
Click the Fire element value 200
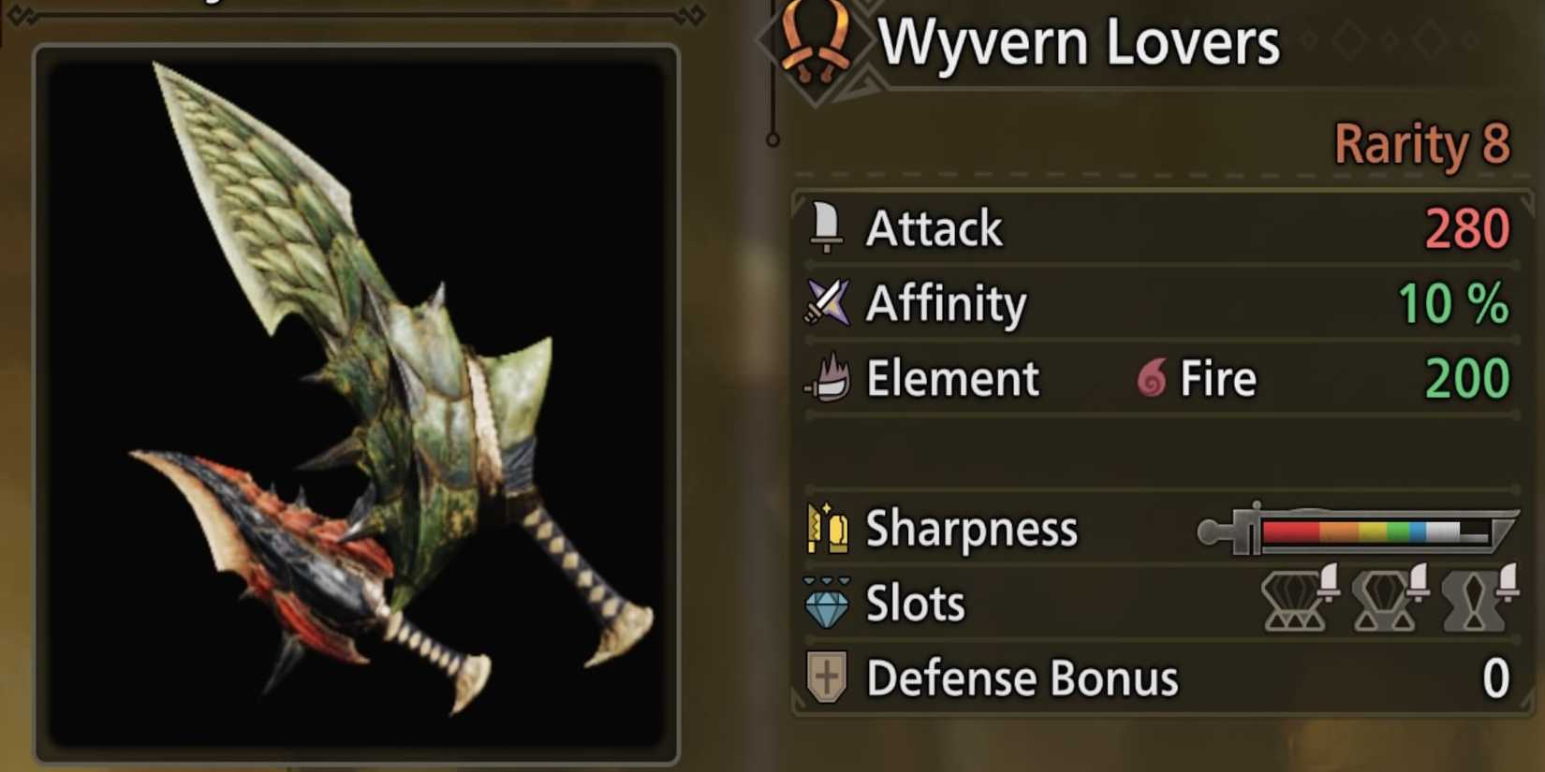pyautogui.click(x=1467, y=379)
